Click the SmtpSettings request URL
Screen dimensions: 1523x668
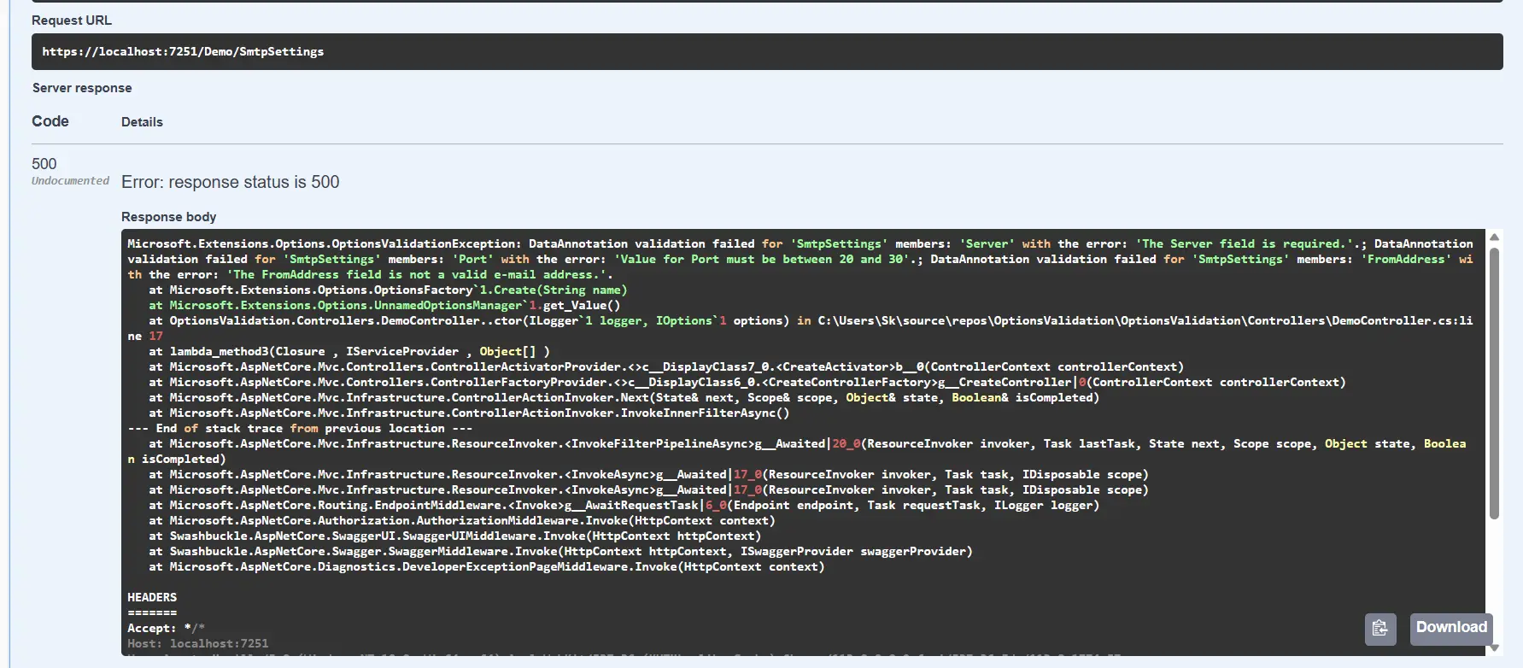coord(183,52)
